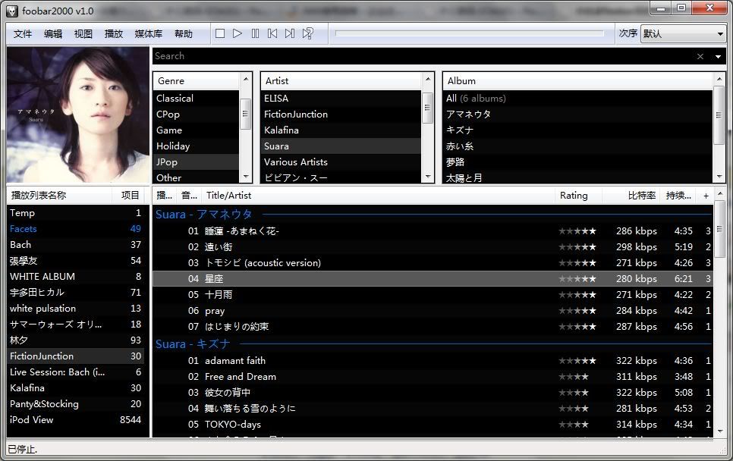The image size is (733, 461).
Task: Select the artist ELISA
Action: (x=341, y=99)
